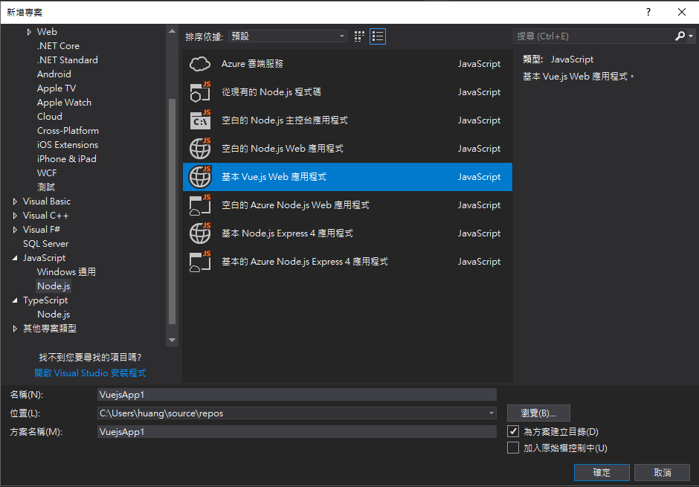Select Cross-Platform category
The height and width of the screenshot is (487, 699).
68,131
